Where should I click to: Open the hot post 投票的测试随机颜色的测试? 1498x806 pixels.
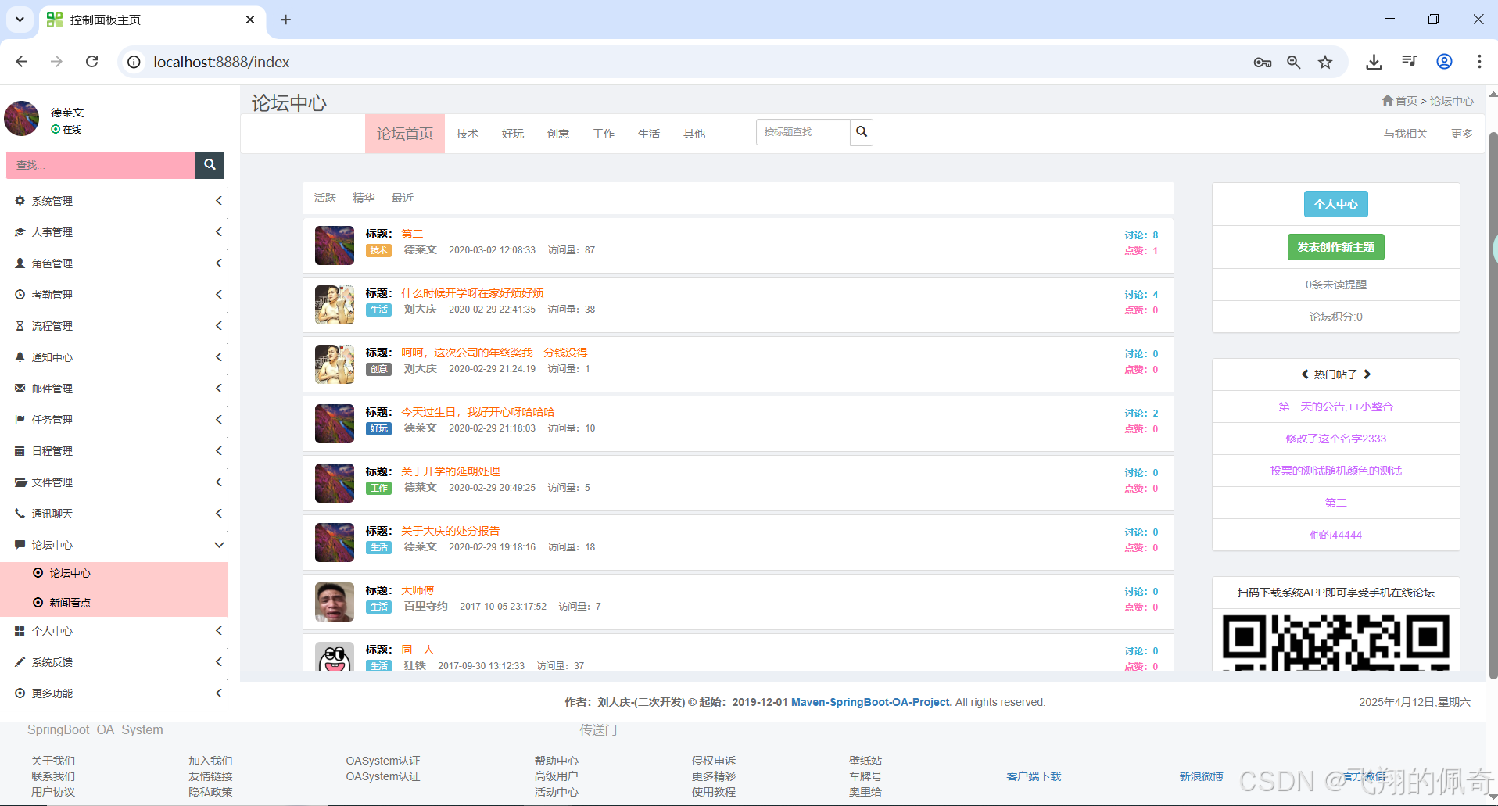point(1335,470)
